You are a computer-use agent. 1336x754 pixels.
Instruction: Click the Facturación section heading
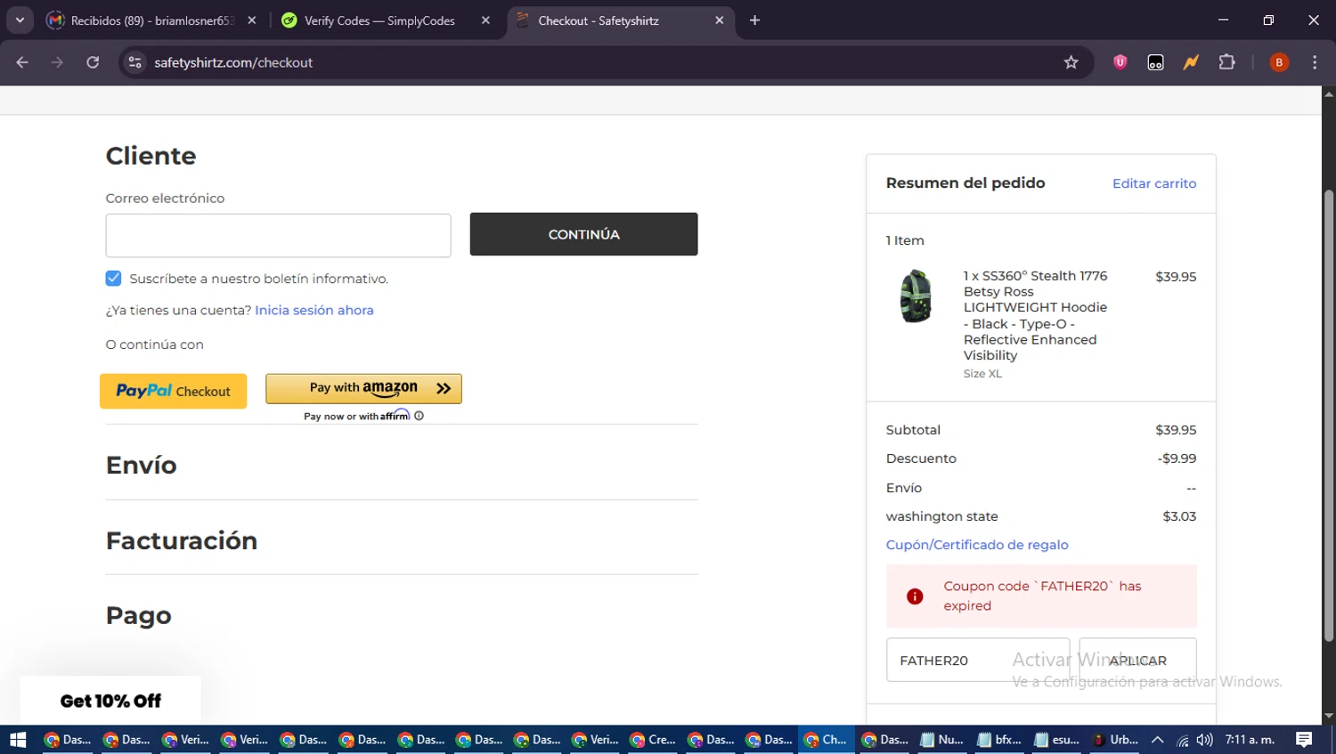[x=182, y=540]
